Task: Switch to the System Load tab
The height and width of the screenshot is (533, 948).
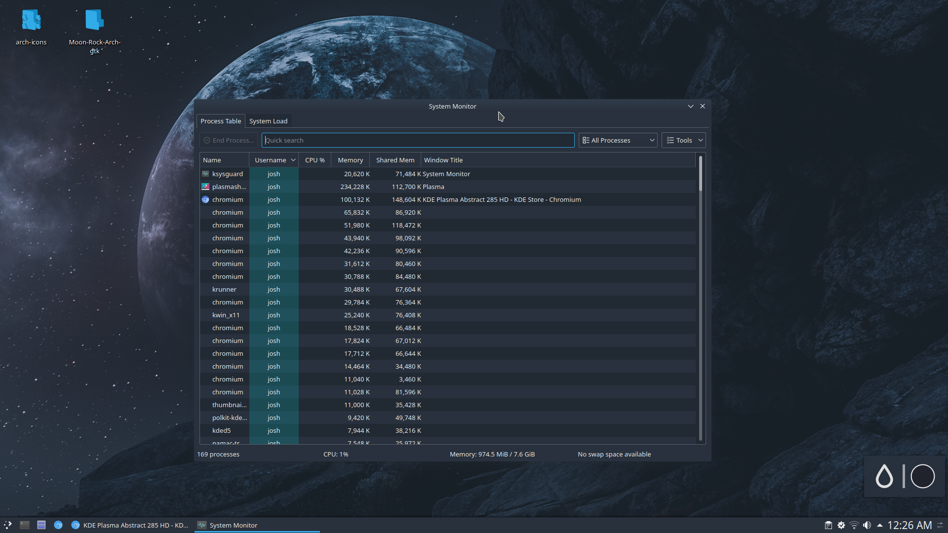Action: tap(268, 121)
